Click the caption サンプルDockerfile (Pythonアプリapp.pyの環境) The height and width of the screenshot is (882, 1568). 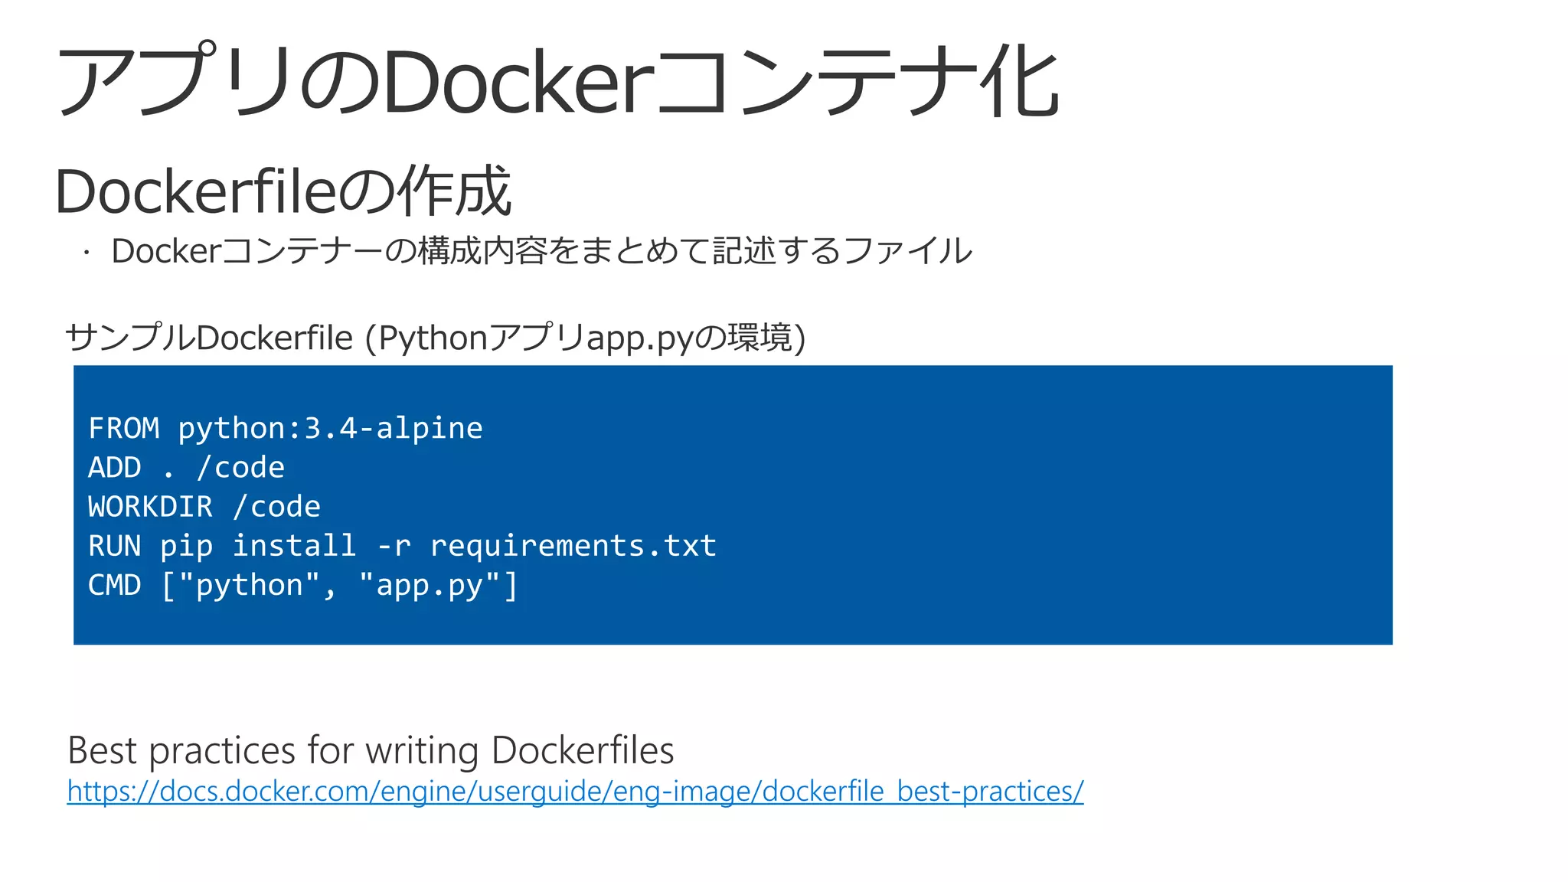[436, 338]
